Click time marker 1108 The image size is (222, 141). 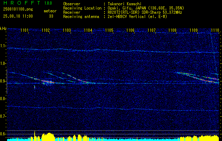[173, 30]
